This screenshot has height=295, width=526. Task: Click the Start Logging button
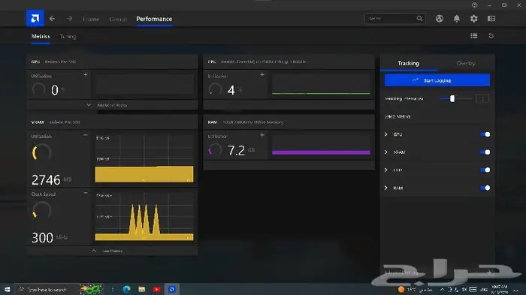(437, 80)
